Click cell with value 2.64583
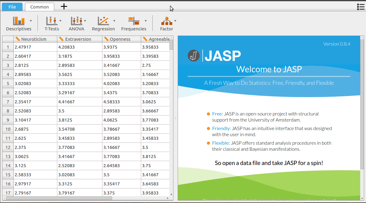 point(122,166)
